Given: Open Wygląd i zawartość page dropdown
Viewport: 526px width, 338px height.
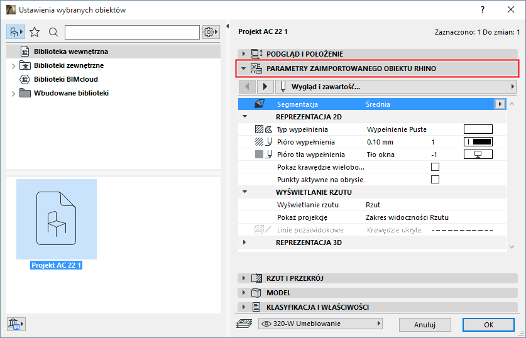Looking at the screenshot, I should [x=396, y=87].
